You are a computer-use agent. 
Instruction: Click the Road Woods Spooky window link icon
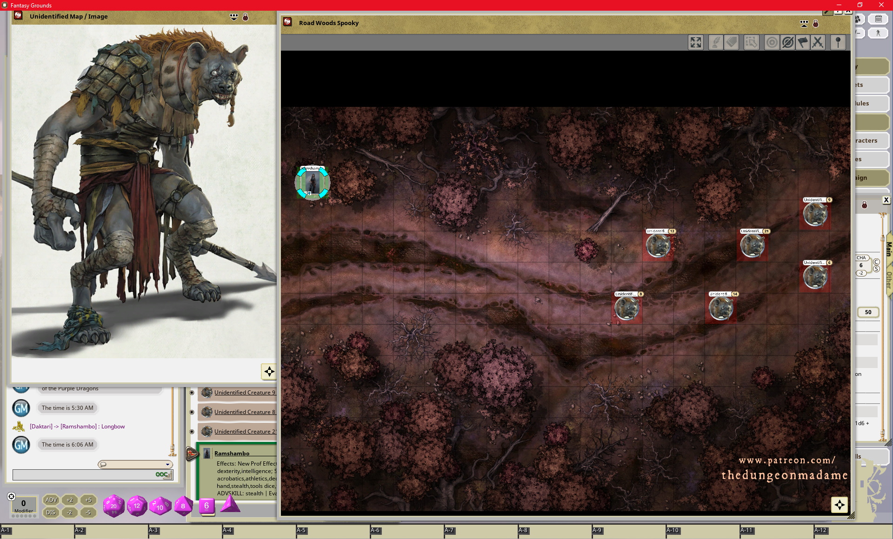pyautogui.click(x=287, y=22)
